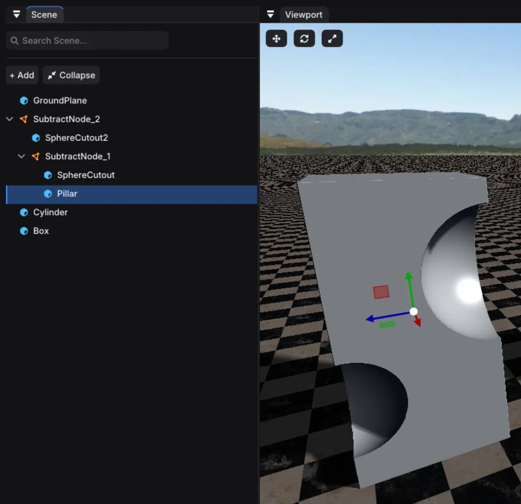The height and width of the screenshot is (504, 521).
Task: Click the red plane handle of gizmo
Action: click(x=381, y=292)
